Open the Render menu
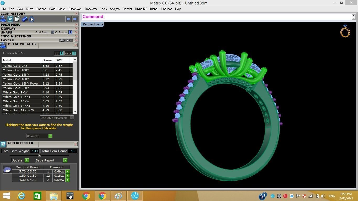 [127, 9]
